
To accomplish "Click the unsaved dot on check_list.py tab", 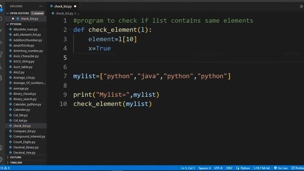I will (75, 6).
